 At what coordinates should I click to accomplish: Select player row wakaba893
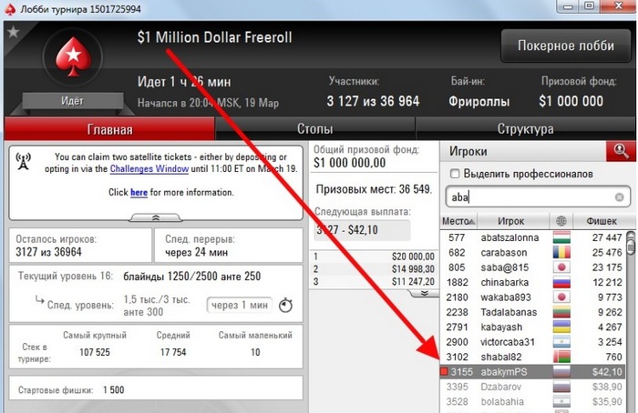[x=533, y=297]
